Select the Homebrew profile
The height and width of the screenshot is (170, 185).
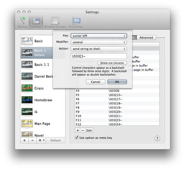(x=43, y=100)
